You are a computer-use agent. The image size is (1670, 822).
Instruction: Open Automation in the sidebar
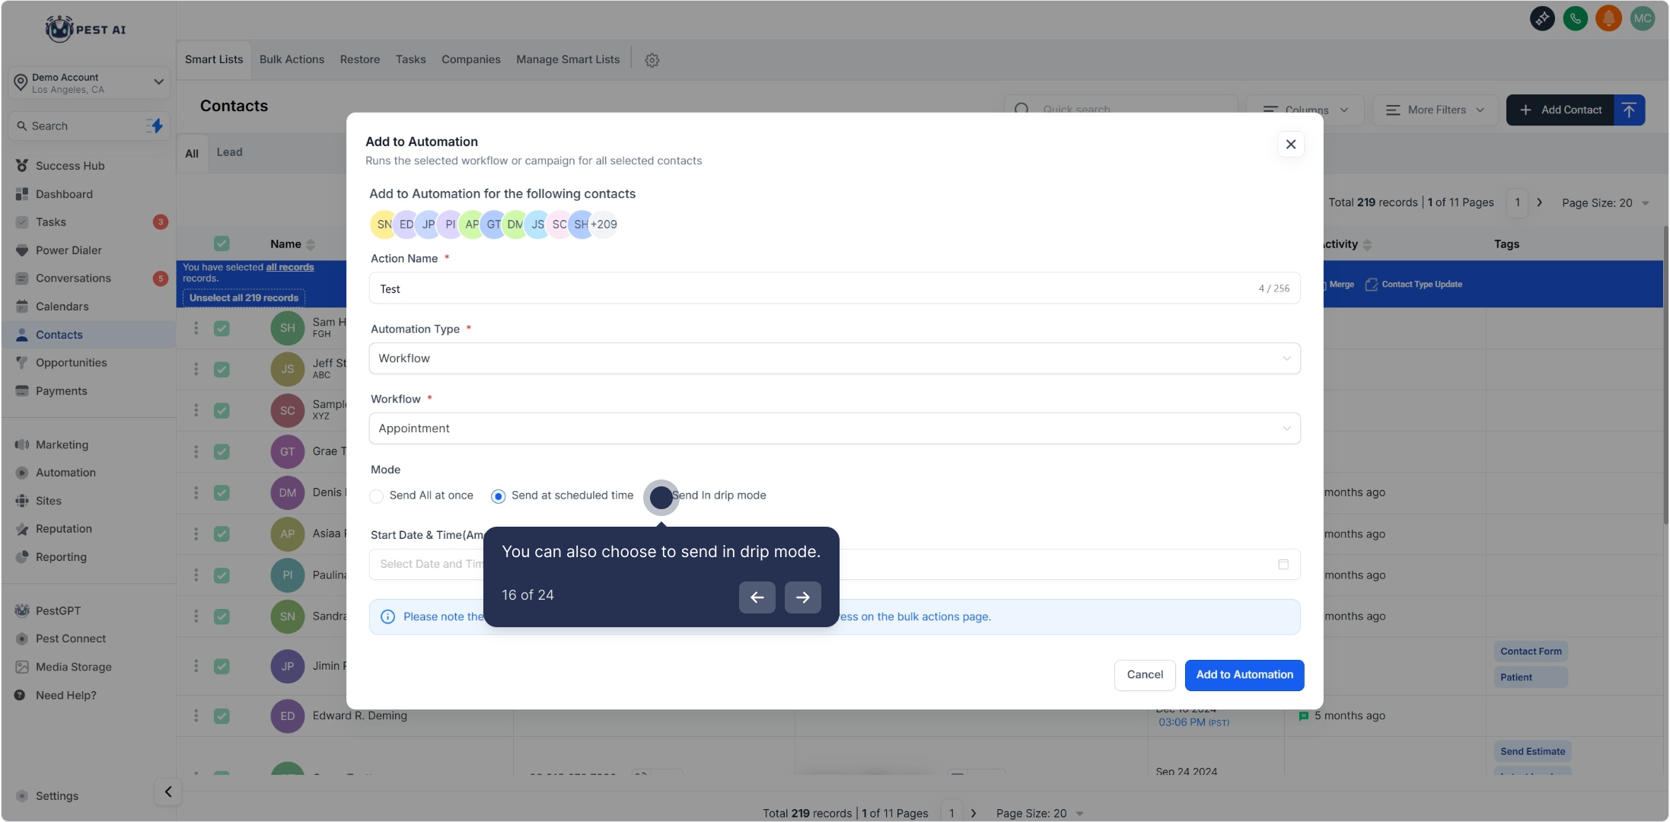[x=65, y=473]
